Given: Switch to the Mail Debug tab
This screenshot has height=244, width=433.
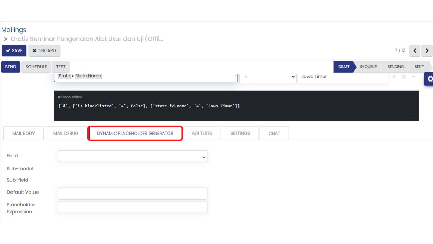Looking at the screenshot, I should point(66,133).
